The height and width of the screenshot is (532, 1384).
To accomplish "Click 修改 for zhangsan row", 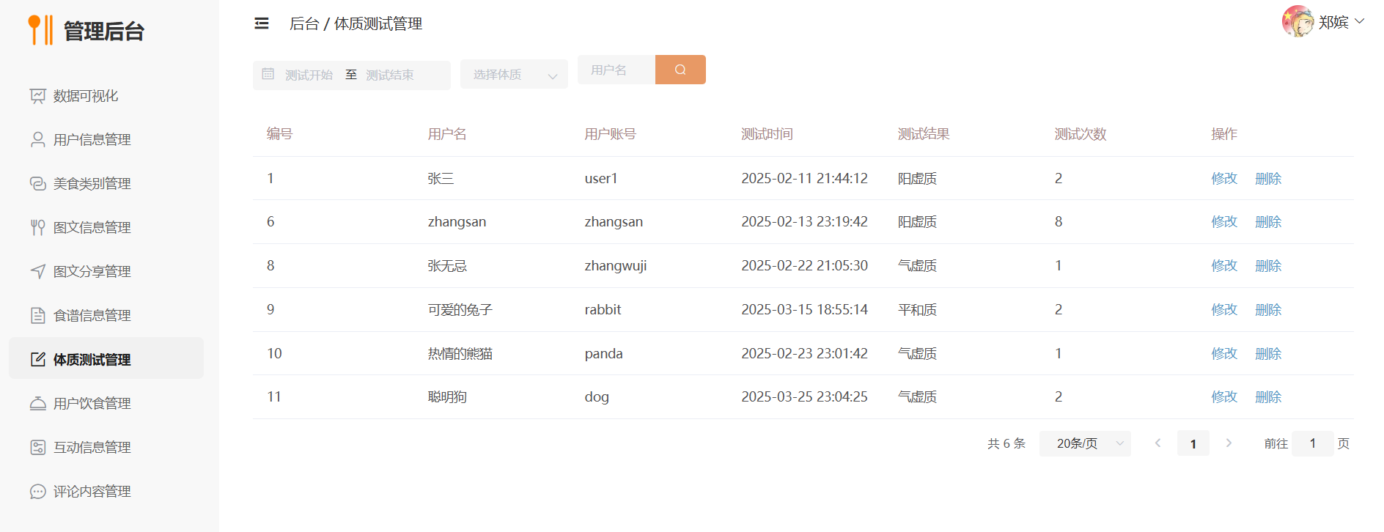I will point(1224,221).
